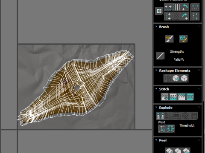This screenshot has width=205, height=153.
Task: Click the Target Weld icon
Action: coord(162,129)
